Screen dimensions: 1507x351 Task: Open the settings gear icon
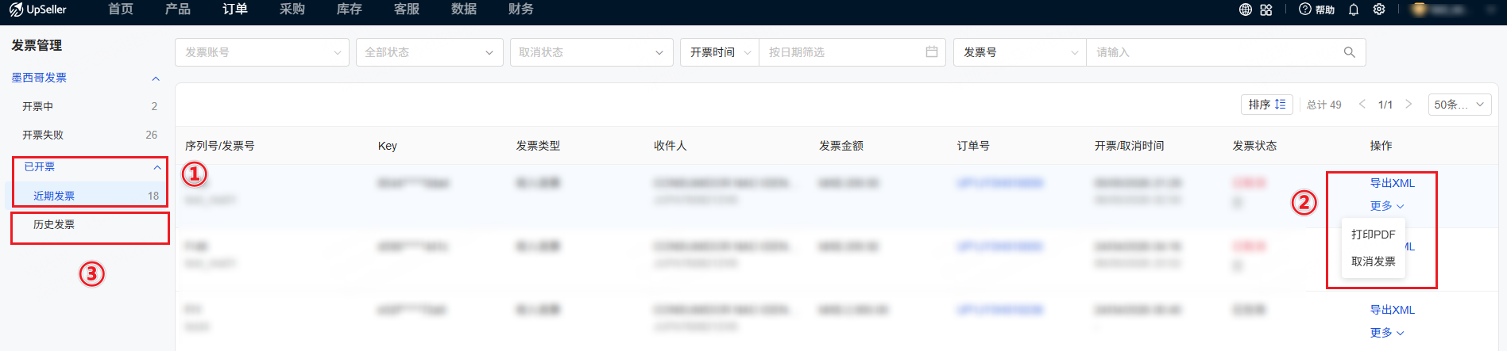(x=1379, y=10)
